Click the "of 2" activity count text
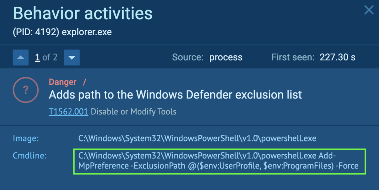Viewport: 379px width, 190px height. [50, 57]
